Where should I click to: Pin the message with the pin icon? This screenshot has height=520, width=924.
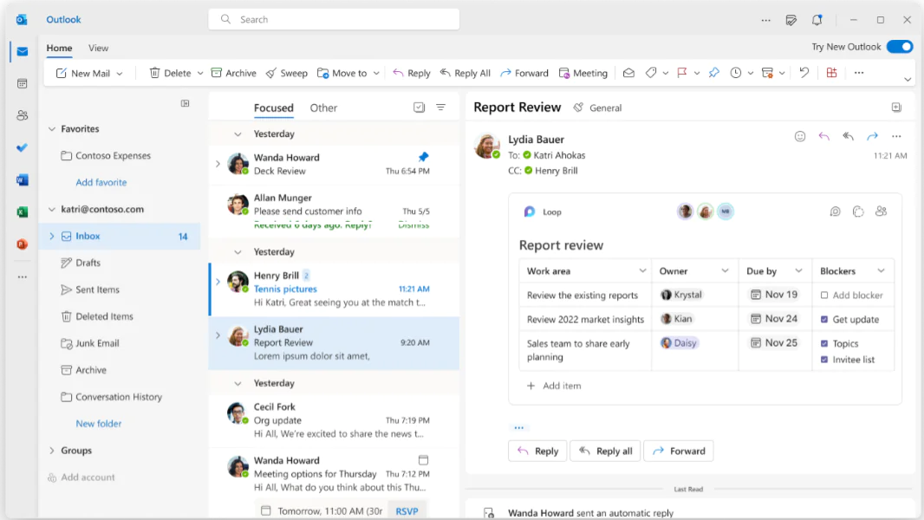pyautogui.click(x=713, y=73)
